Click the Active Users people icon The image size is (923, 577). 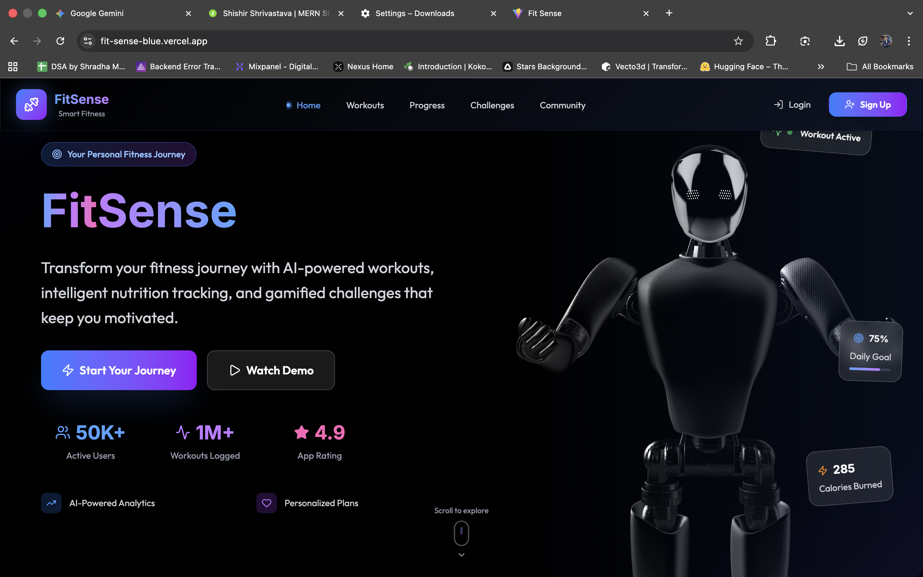point(62,432)
